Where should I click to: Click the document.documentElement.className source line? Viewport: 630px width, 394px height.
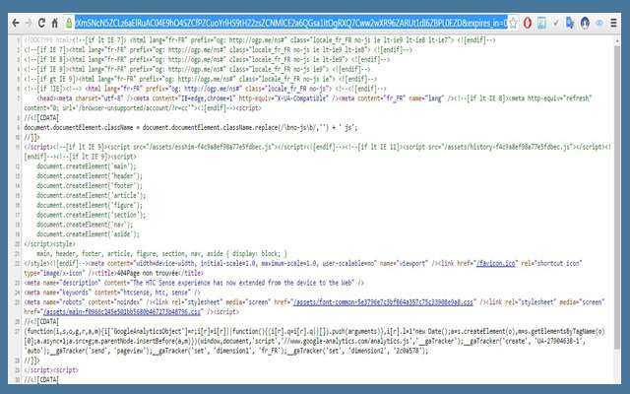pyautogui.click(x=191, y=127)
